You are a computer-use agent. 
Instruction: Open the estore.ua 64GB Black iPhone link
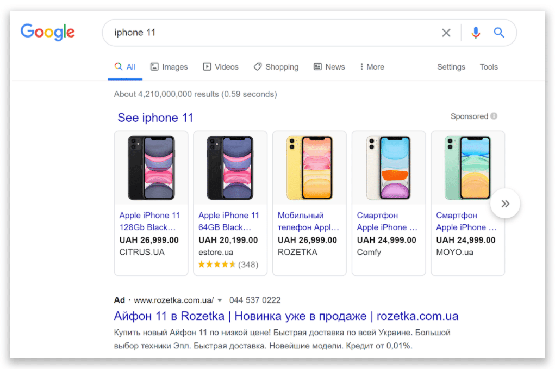(229, 221)
